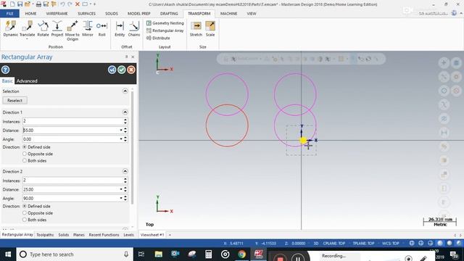
Task: Open the panel help icon
Action: [x=5, y=70]
